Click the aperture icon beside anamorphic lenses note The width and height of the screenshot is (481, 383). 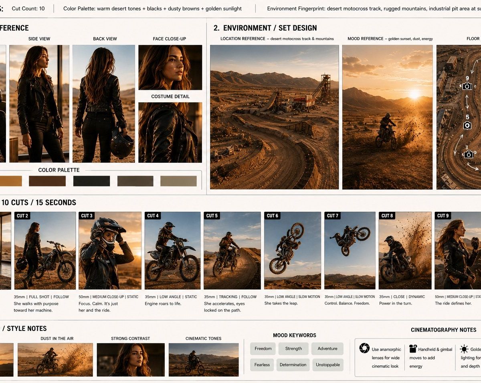click(x=364, y=348)
